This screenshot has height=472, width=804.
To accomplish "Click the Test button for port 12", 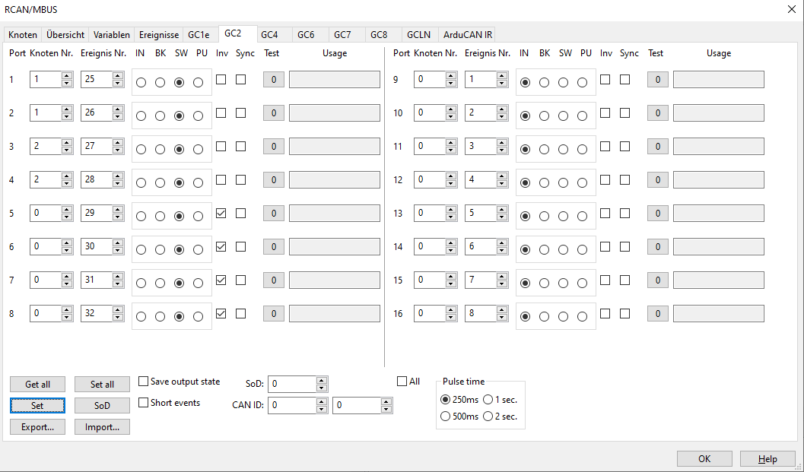I will tap(658, 180).
